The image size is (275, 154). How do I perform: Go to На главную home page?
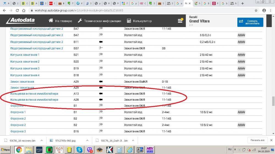(60, 21)
